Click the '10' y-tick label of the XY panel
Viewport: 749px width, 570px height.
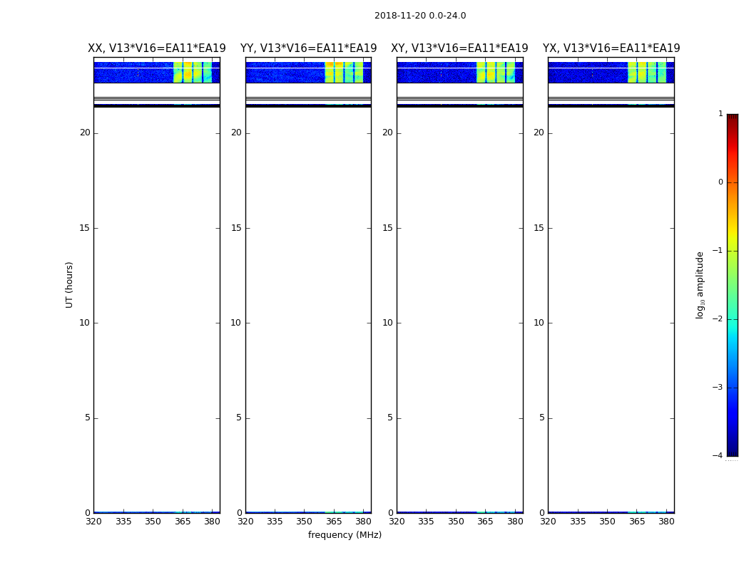387,323
